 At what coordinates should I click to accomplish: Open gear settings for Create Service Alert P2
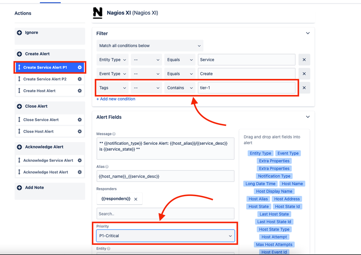tap(79, 79)
